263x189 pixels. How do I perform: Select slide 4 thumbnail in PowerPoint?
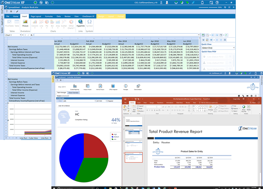[134, 157]
